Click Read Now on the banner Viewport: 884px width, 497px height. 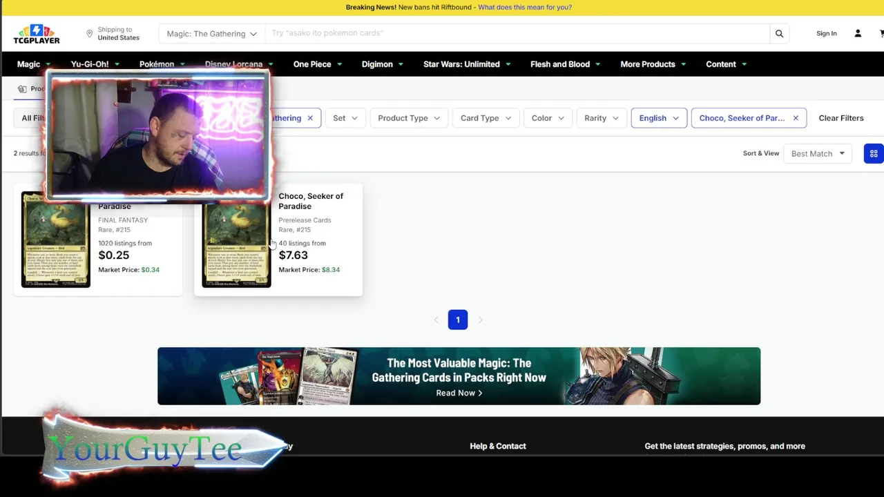(x=459, y=393)
